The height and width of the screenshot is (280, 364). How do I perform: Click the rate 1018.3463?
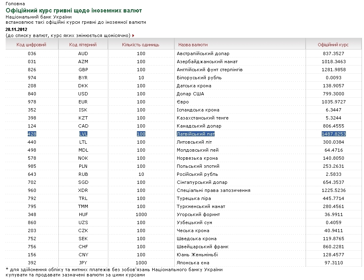point(333,62)
